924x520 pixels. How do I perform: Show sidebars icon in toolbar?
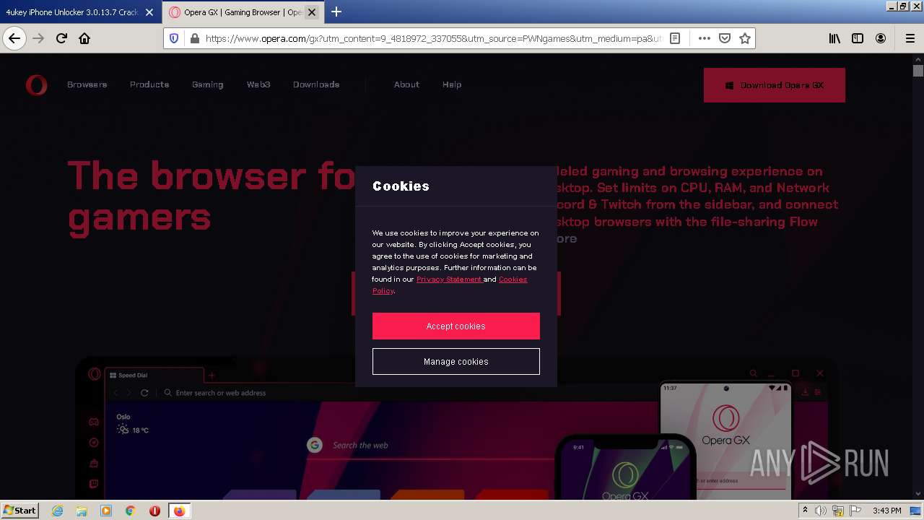coord(858,38)
